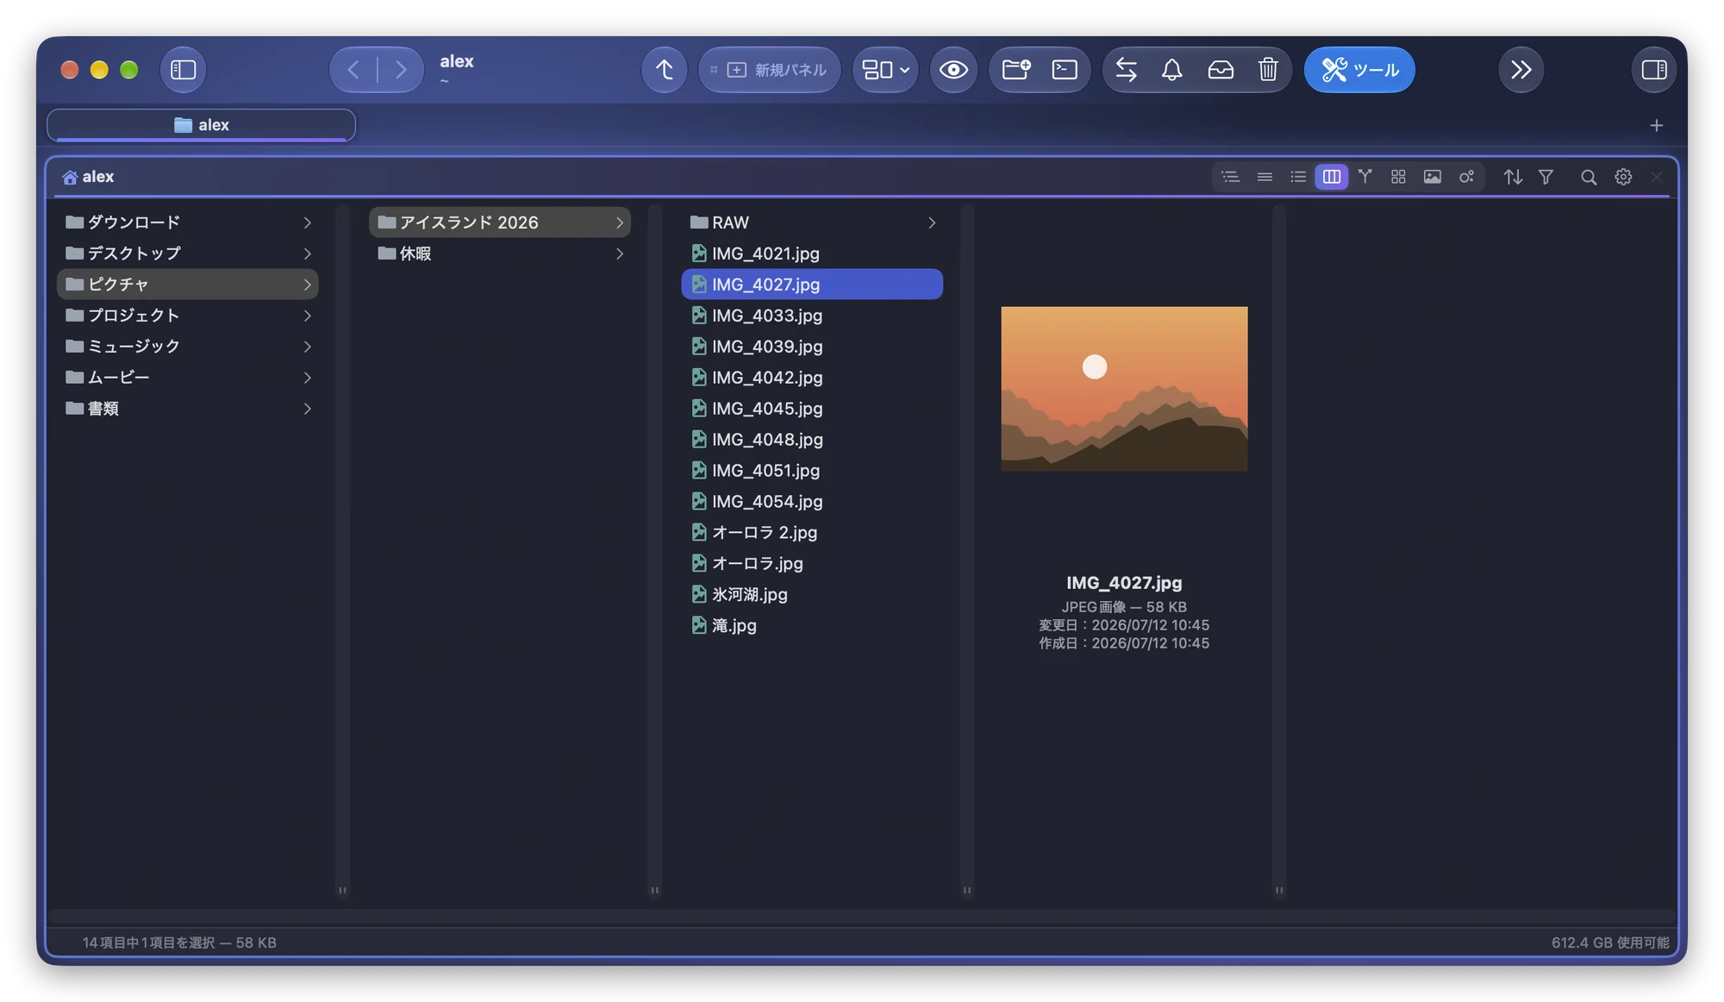The height and width of the screenshot is (1002, 1724).
Task: Click the sort order arrows icon
Action: click(1513, 177)
